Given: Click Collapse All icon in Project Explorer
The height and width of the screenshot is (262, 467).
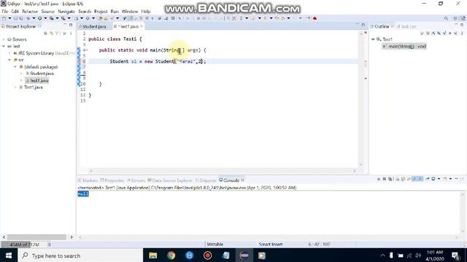Looking at the screenshot, I should pos(45,33).
